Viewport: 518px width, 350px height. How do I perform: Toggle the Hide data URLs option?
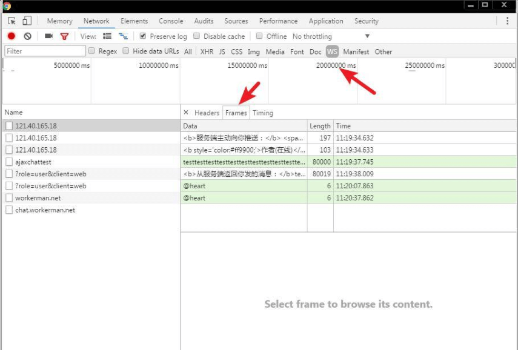click(126, 51)
